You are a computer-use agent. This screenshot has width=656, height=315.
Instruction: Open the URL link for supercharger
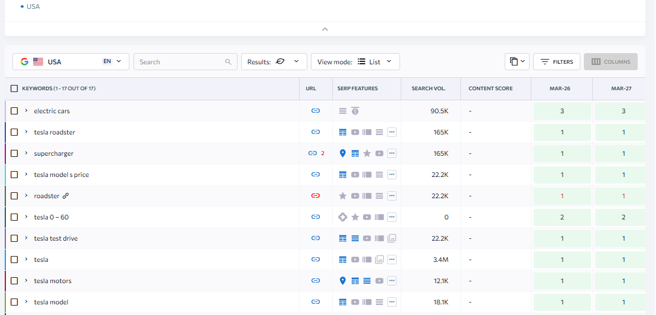(x=313, y=153)
